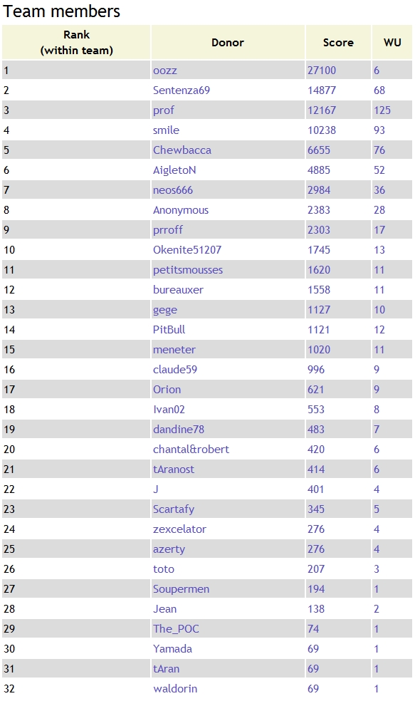Select The_POC donor entry

coord(176,630)
